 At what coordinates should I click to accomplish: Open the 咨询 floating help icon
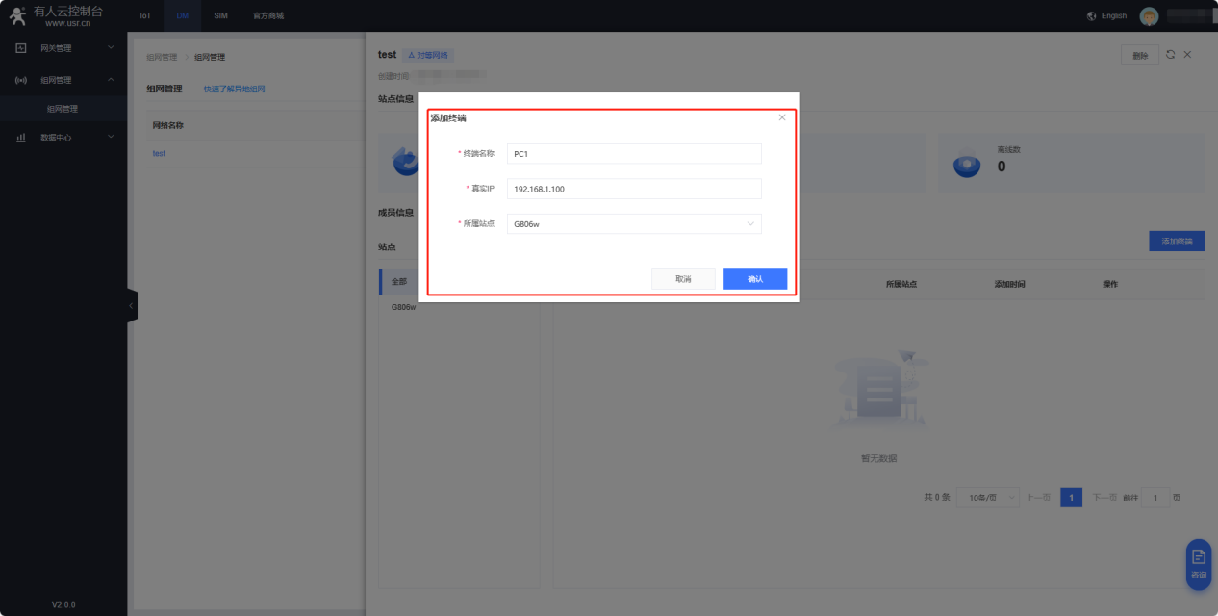1198,563
